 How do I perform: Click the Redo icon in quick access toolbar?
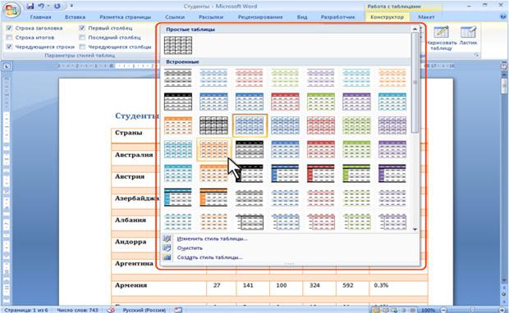coord(57,6)
